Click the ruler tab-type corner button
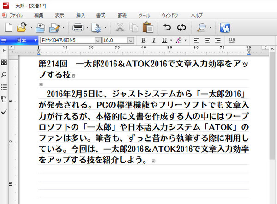 [12, 48]
